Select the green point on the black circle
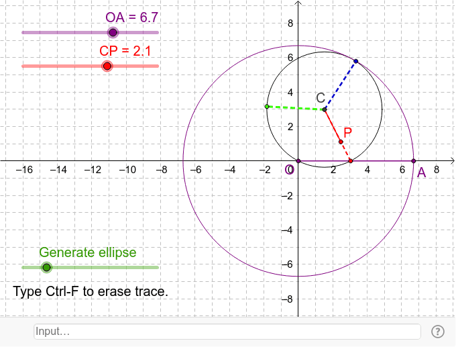The height and width of the screenshot is (347, 456). pyautogui.click(x=267, y=107)
